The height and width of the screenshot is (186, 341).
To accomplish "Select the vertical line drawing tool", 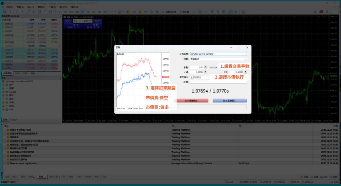I will click(x=17, y=12).
